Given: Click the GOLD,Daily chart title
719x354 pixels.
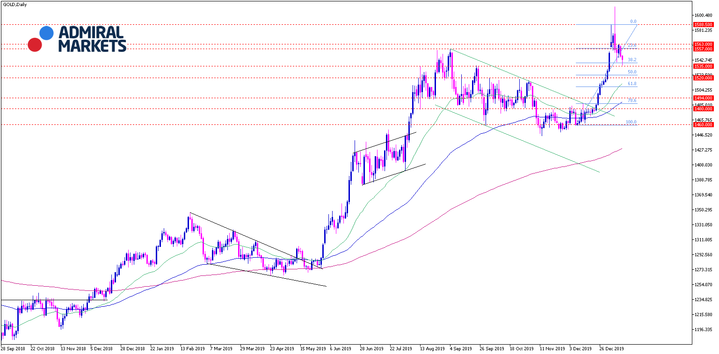Looking at the screenshot, I should point(15,5).
